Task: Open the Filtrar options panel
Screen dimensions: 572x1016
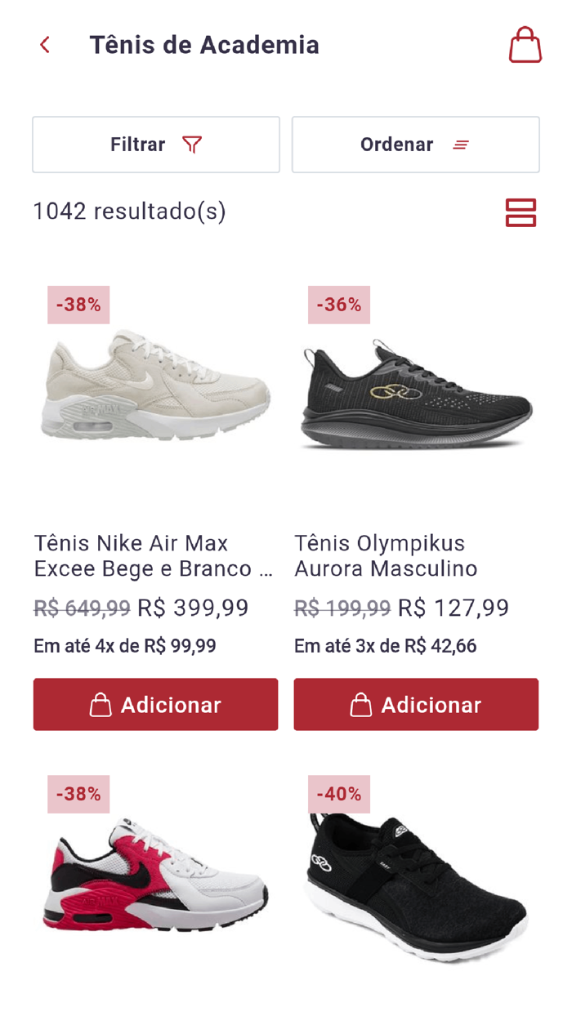Action: 155,145
